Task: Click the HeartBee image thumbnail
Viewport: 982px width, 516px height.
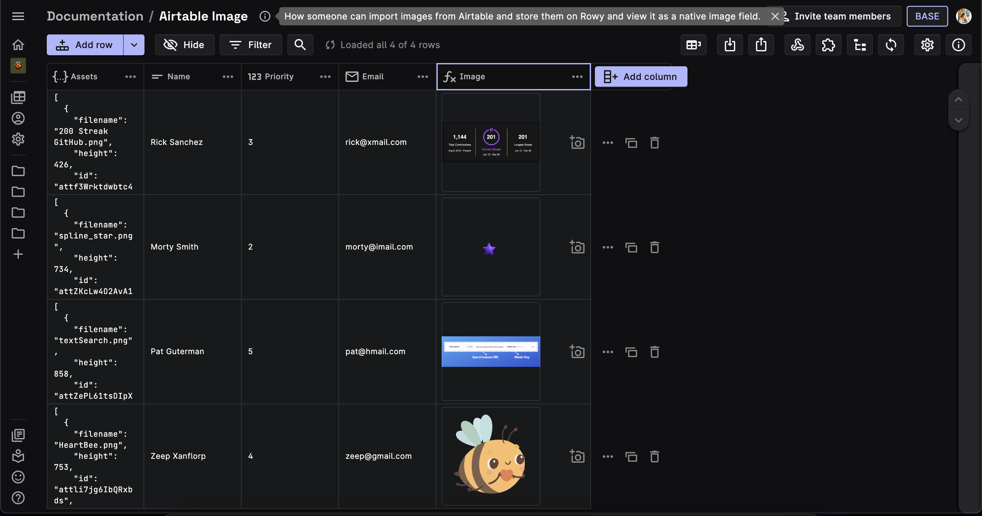Action: pyautogui.click(x=491, y=456)
